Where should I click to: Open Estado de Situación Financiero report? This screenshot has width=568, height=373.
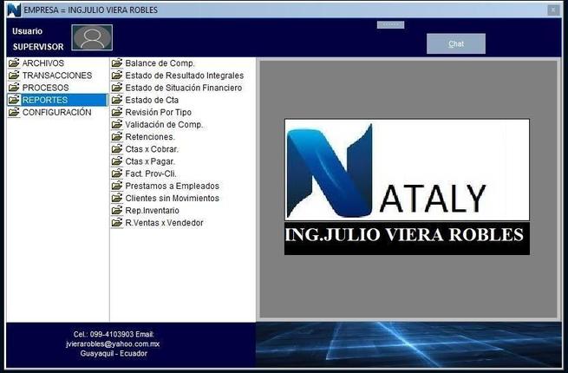pos(183,88)
